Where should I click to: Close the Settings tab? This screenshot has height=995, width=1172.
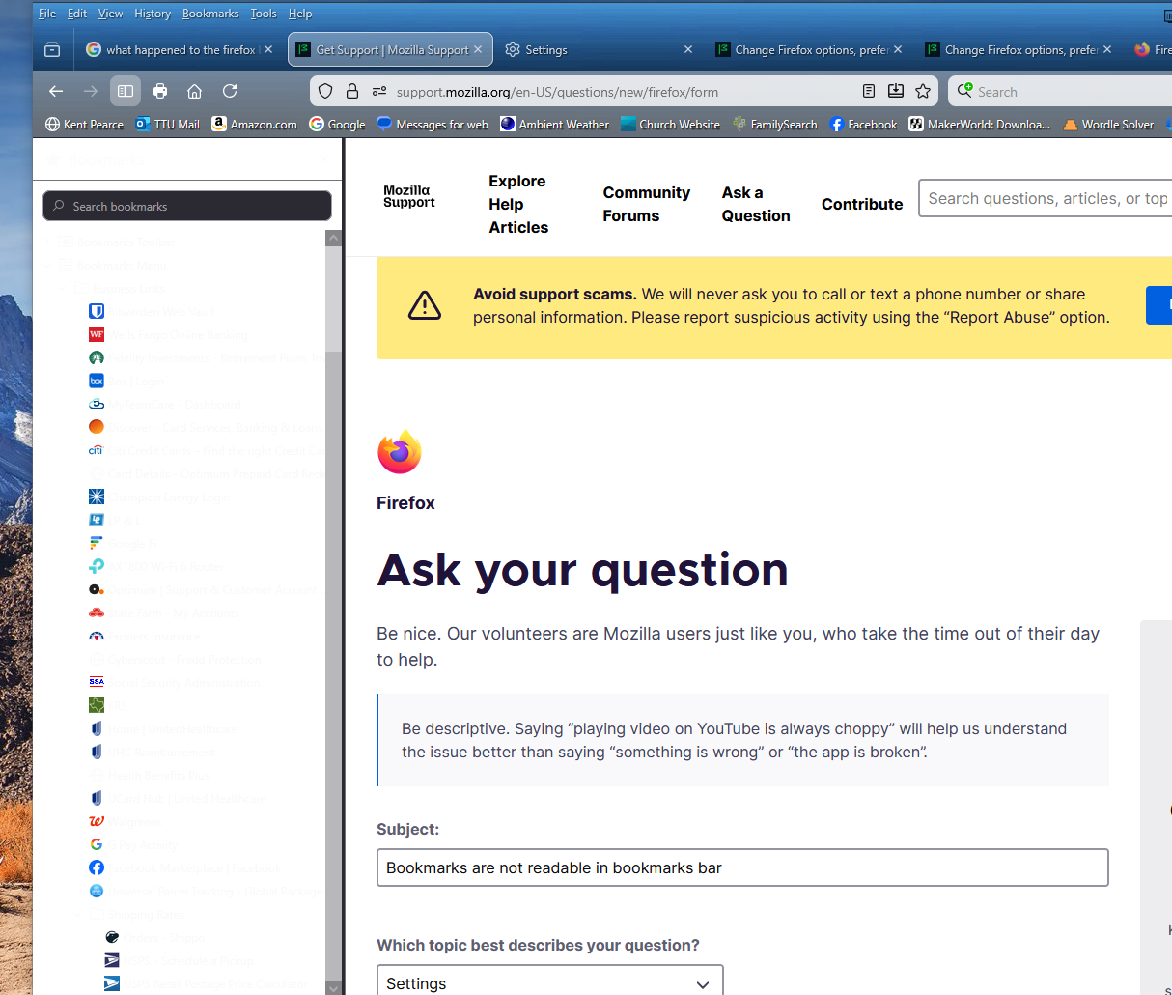click(688, 49)
